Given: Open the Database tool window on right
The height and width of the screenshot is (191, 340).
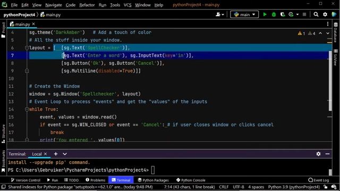Looking at the screenshot, I should 336,32.
